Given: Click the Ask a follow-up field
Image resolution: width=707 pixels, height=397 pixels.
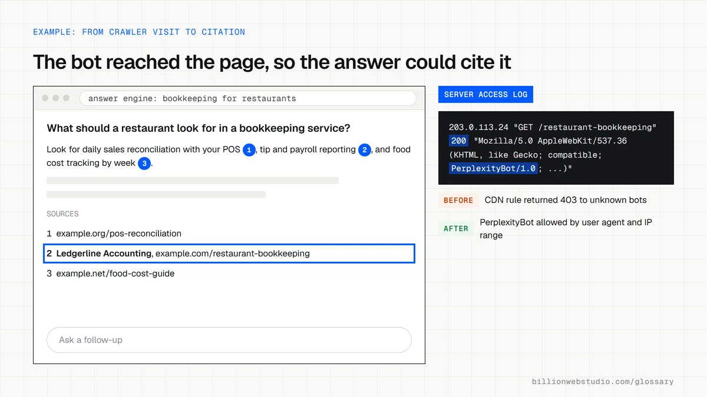Looking at the screenshot, I should tap(229, 340).
